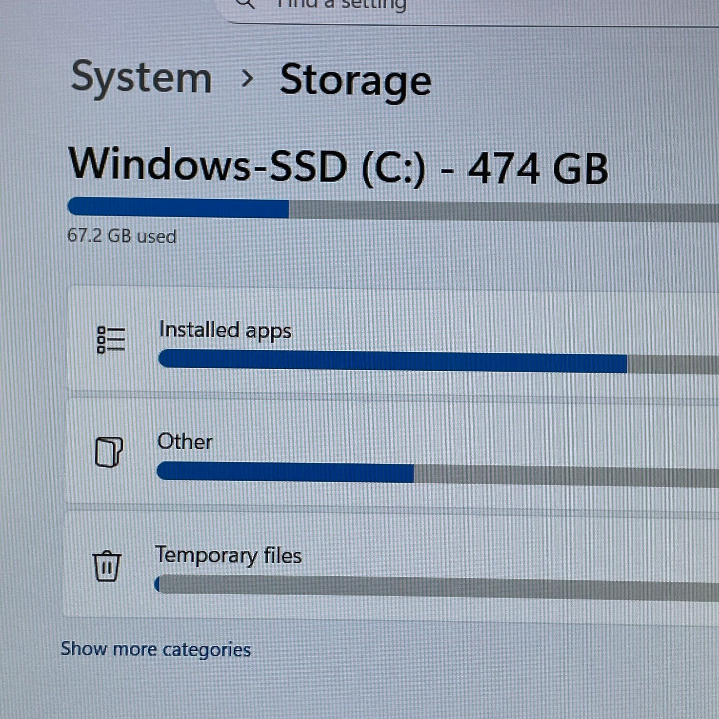
Task: Click the Other usage bar
Action: point(285,472)
